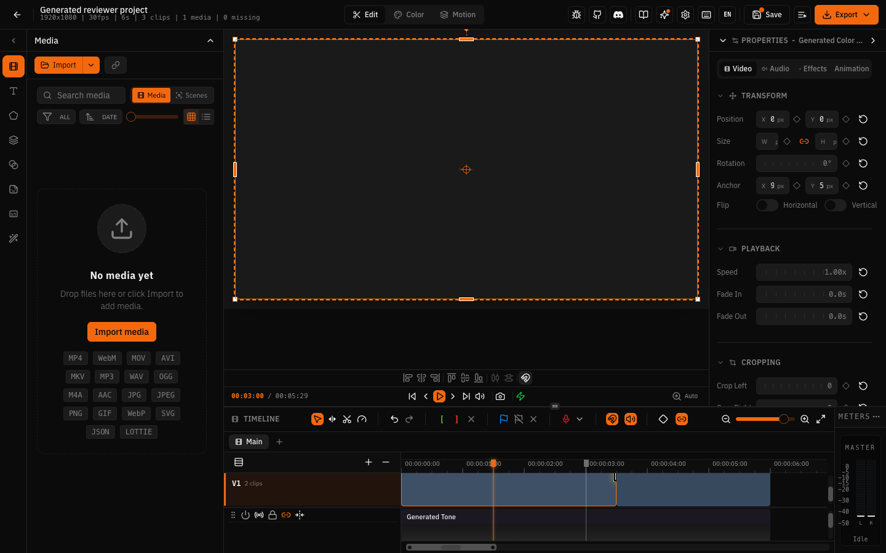Switch media view to list layout
This screenshot has width=886, height=553.
pos(206,117)
